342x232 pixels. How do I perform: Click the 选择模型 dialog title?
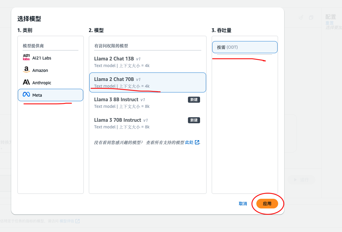pyautogui.click(x=29, y=19)
